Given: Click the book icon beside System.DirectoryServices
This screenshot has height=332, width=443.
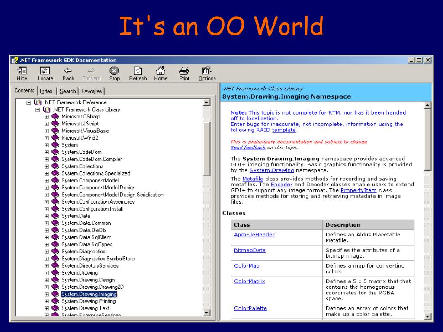Looking at the screenshot, I should [x=55, y=266].
